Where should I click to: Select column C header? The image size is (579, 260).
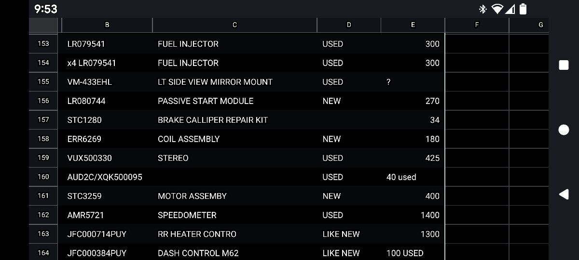(234, 25)
